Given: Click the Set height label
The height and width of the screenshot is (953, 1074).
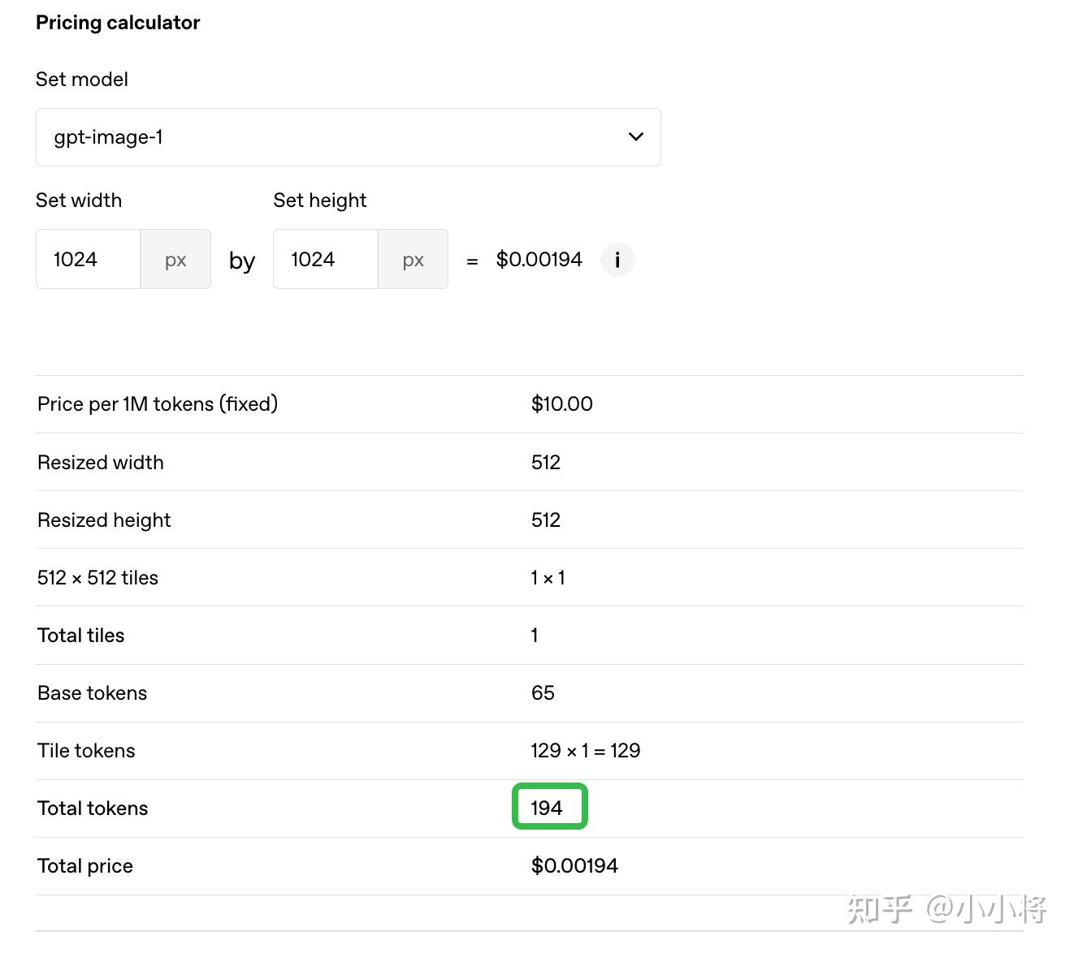Looking at the screenshot, I should 320,201.
